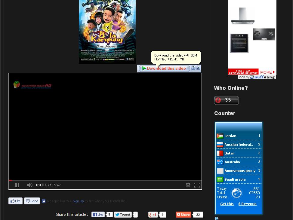Click the built-in oven ad image
The width and height of the screenshot is (293, 220).
(239, 43)
